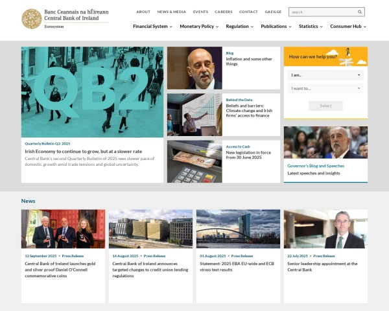The image size is (389, 311).
Task: Click the Quarterly Bulletin Q2: 2025 label
Action: (47, 144)
